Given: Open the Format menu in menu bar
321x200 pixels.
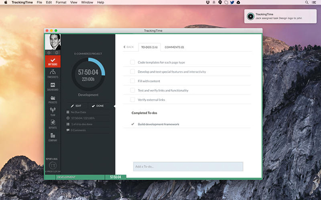Looking at the screenshot, I should coord(61,3).
